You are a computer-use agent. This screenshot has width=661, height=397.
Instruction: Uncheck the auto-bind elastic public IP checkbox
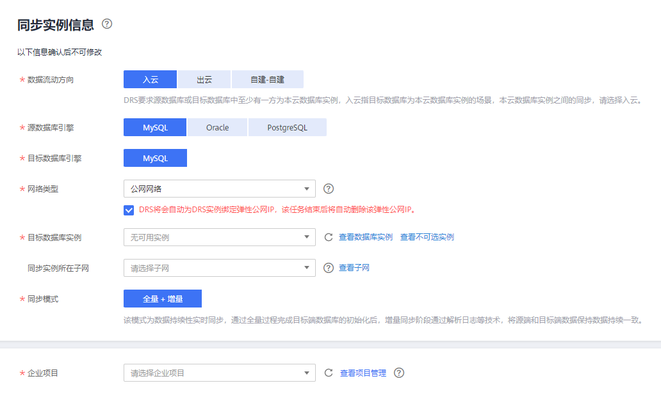tap(129, 209)
